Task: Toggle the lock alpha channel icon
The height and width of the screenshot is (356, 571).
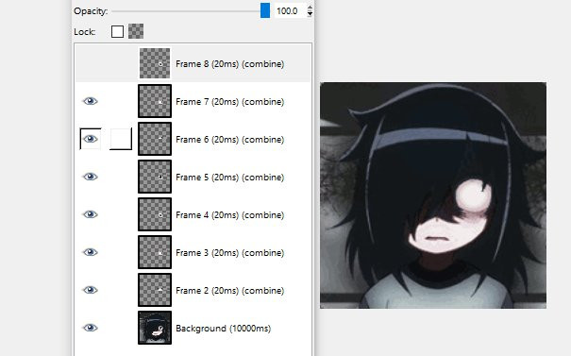Action: coord(136,31)
